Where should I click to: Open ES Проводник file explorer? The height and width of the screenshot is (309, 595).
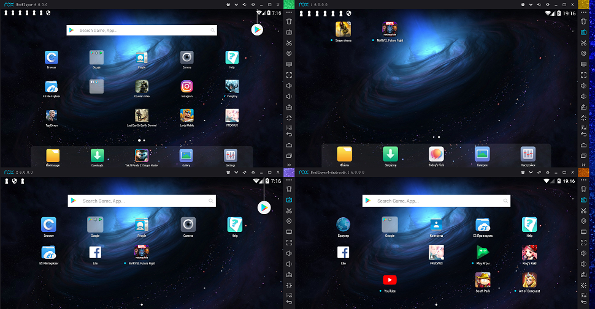point(483,225)
